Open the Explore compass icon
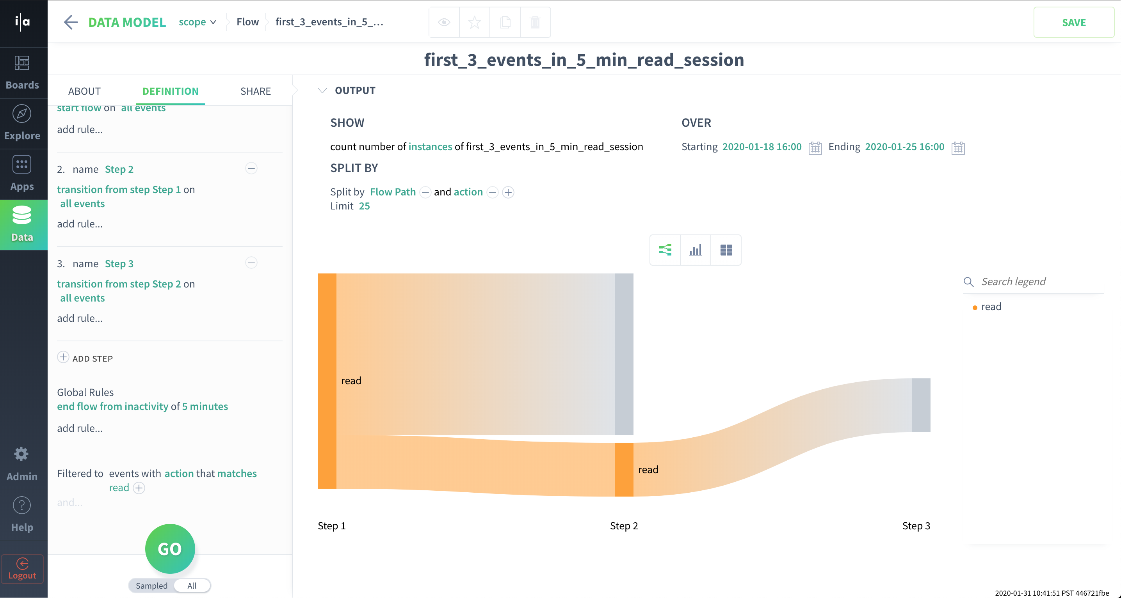The width and height of the screenshot is (1121, 598). pos(22,114)
